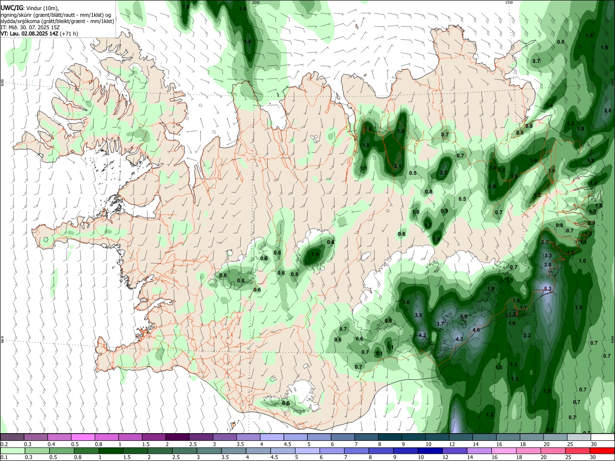Click the 2.5 rainfall value on the map
The width and height of the screenshot is (615, 461).
pyautogui.click(x=443, y=173)
